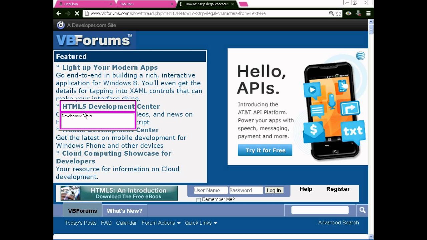Image resolution: width=427 pixels, height=240 pixels.
Task: Open Cloud Computing Showcase for Developers link
Action: coord(113,157)
